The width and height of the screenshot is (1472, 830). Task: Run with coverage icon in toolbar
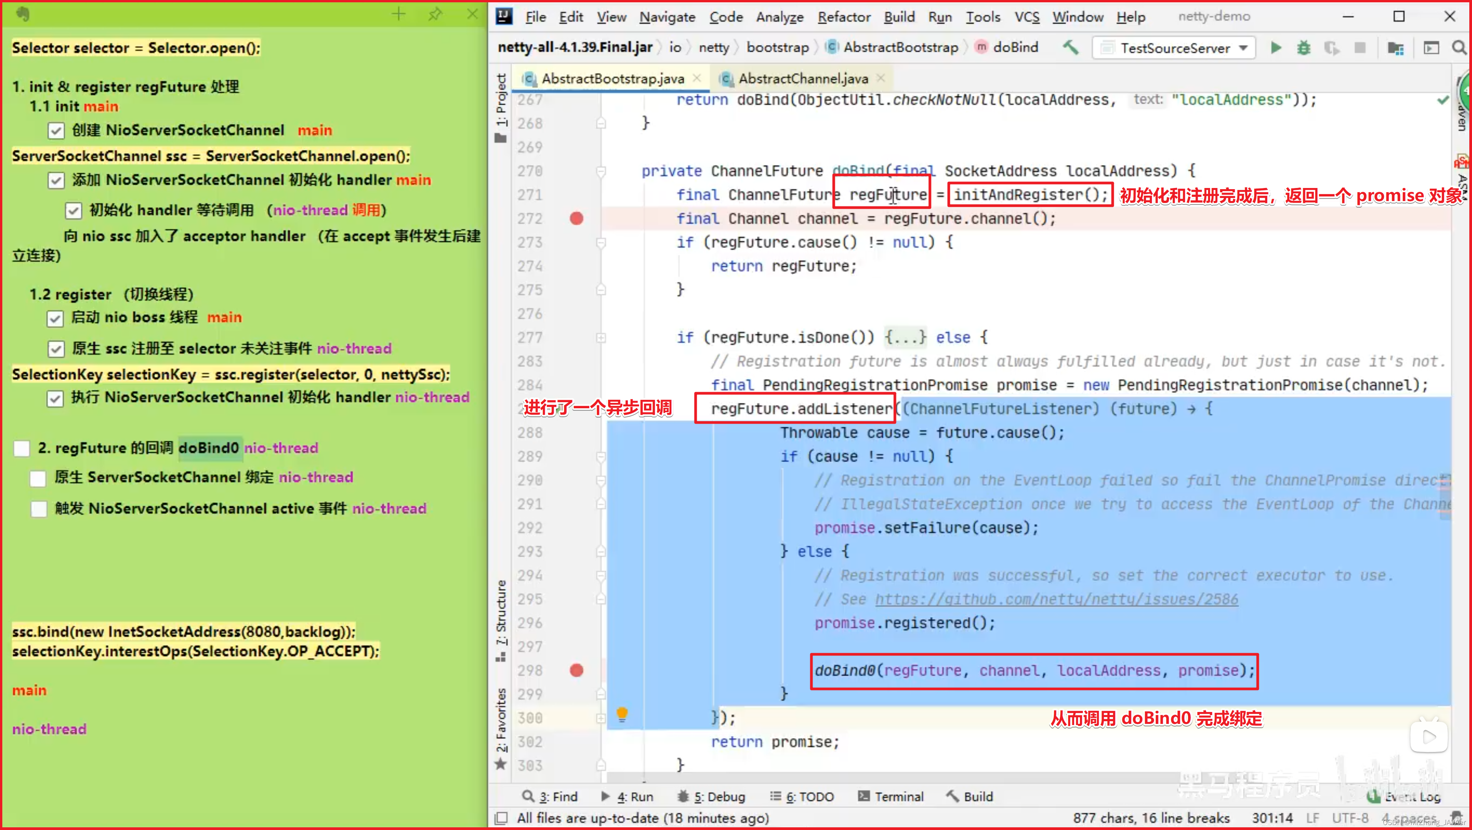[x=1332, y=48]
